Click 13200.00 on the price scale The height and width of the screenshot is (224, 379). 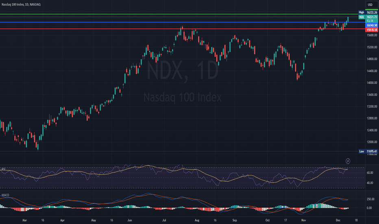pyautogui.click(x=372, y=106)
